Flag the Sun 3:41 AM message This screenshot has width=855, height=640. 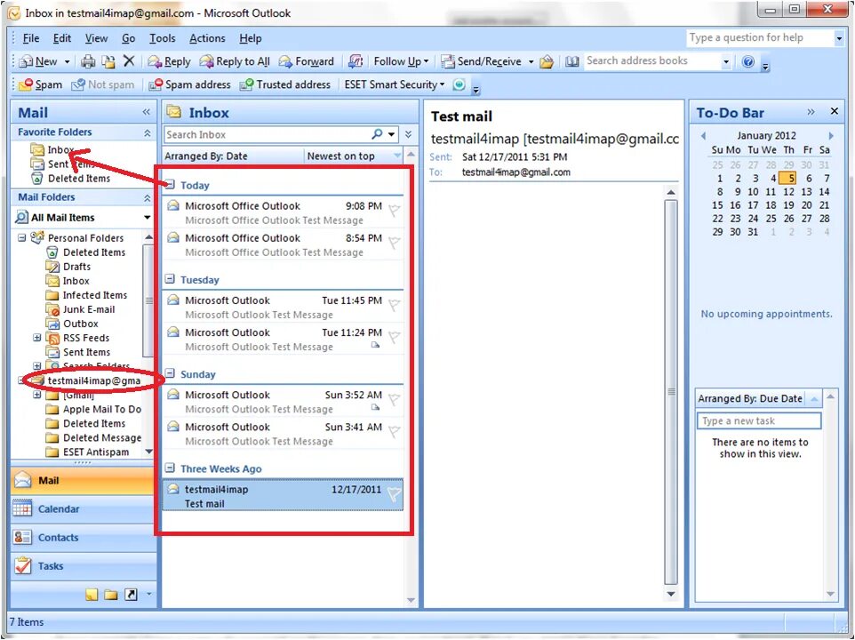click(x=394, y=431)
